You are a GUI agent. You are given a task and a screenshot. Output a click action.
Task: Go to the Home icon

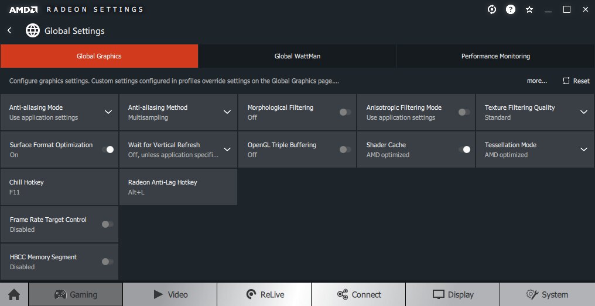coord(14,294)
